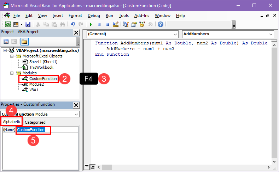Click the View Object icon in Project panel
The width and height of the screenshot is (279, 172).
(x=14, y=42)
